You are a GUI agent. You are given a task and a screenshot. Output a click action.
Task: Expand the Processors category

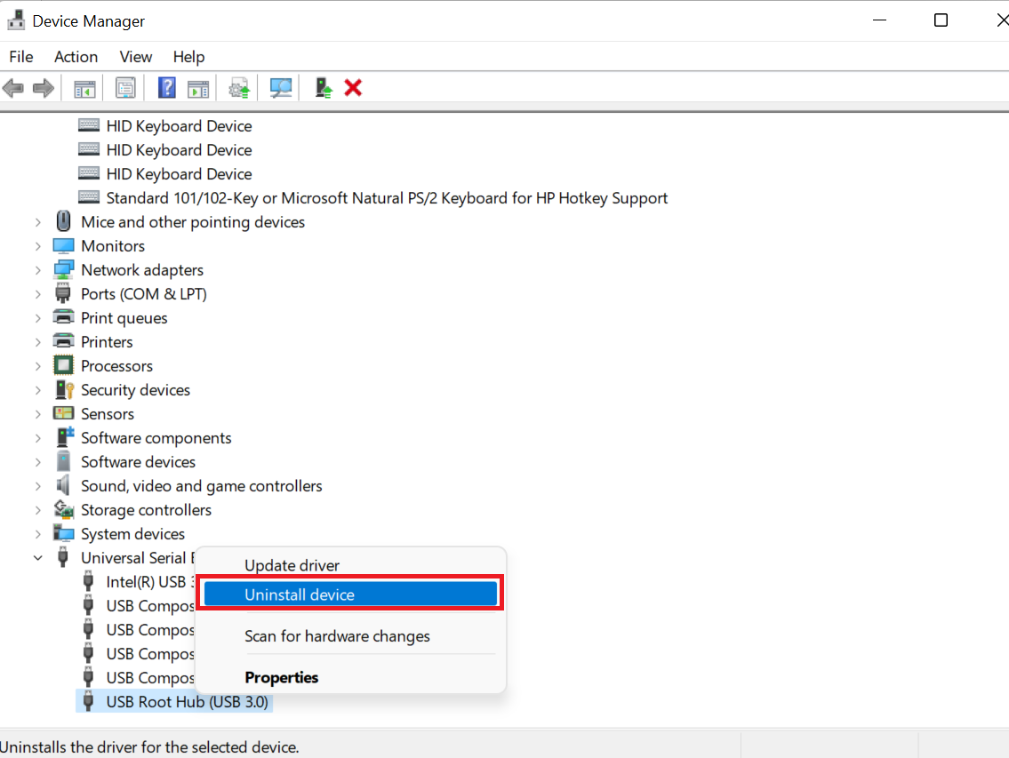coord(38,366)
